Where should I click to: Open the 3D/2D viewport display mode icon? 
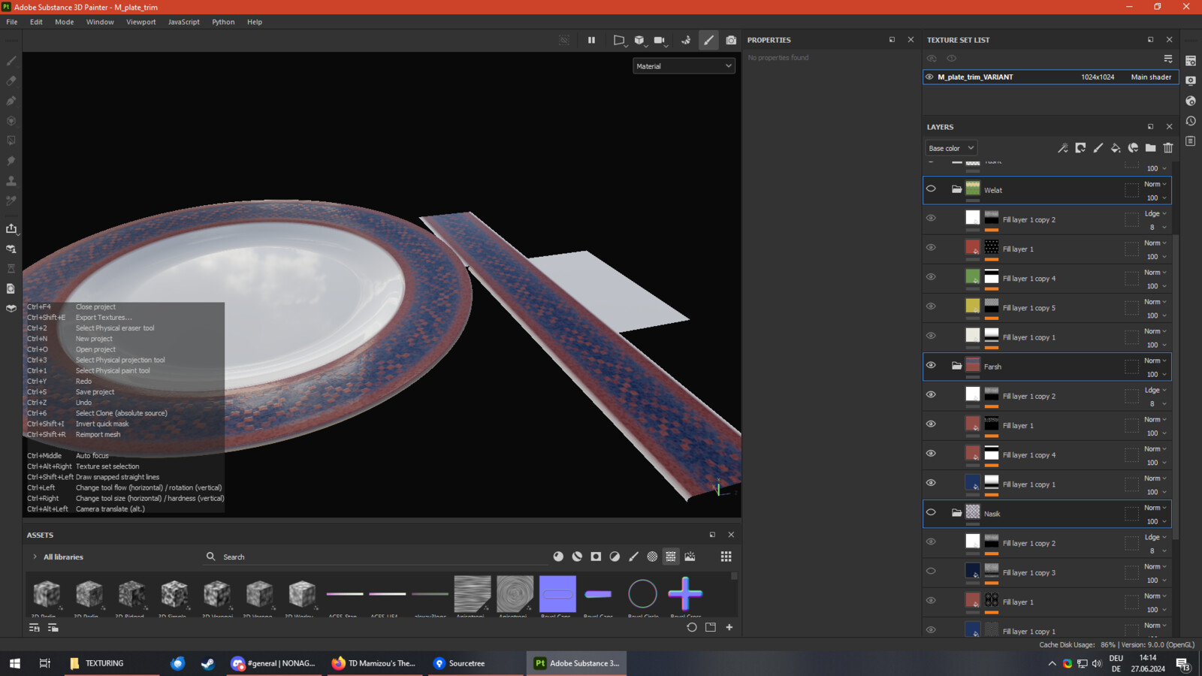[639, 41]
